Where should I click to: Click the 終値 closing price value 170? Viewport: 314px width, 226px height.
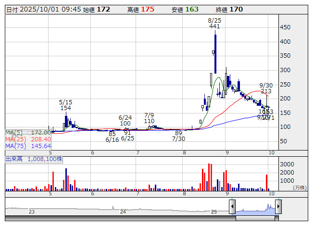tap(236, 9)
